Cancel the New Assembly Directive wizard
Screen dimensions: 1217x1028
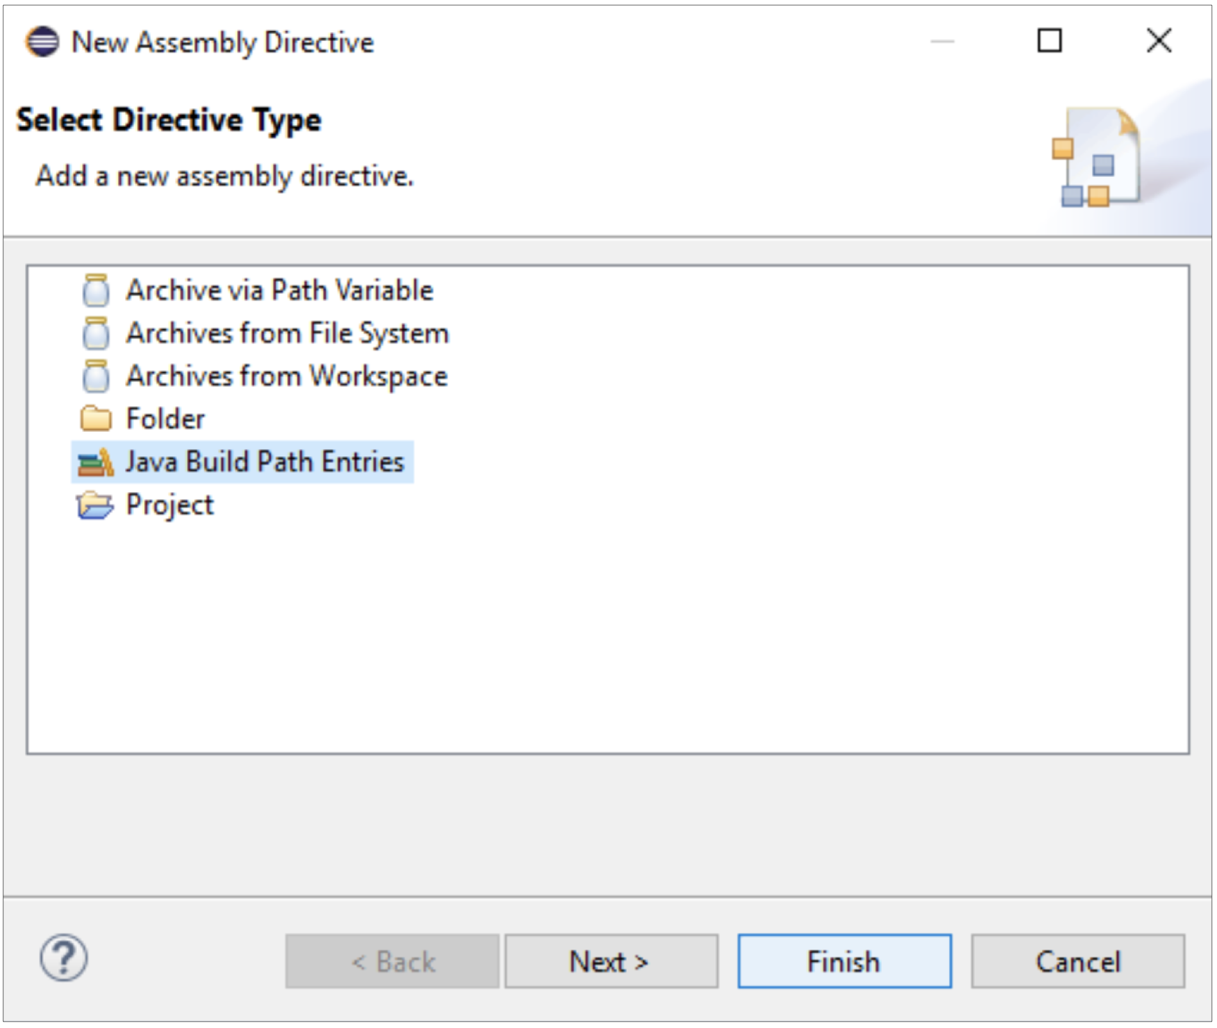pos(1078,961)
